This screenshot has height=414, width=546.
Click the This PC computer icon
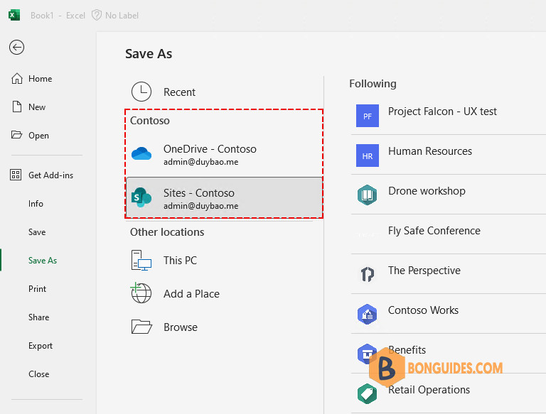click(x=141, y=260)
